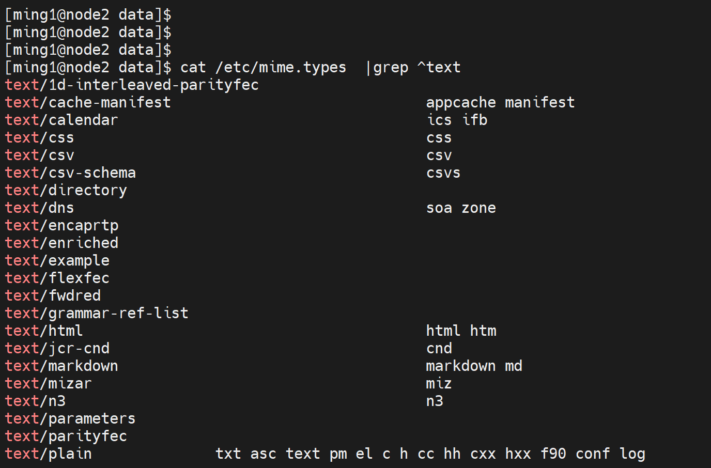Click the text/cache-manifest MIME type entry
Viewport: 711px width, 468px height.
pos(88,103)
